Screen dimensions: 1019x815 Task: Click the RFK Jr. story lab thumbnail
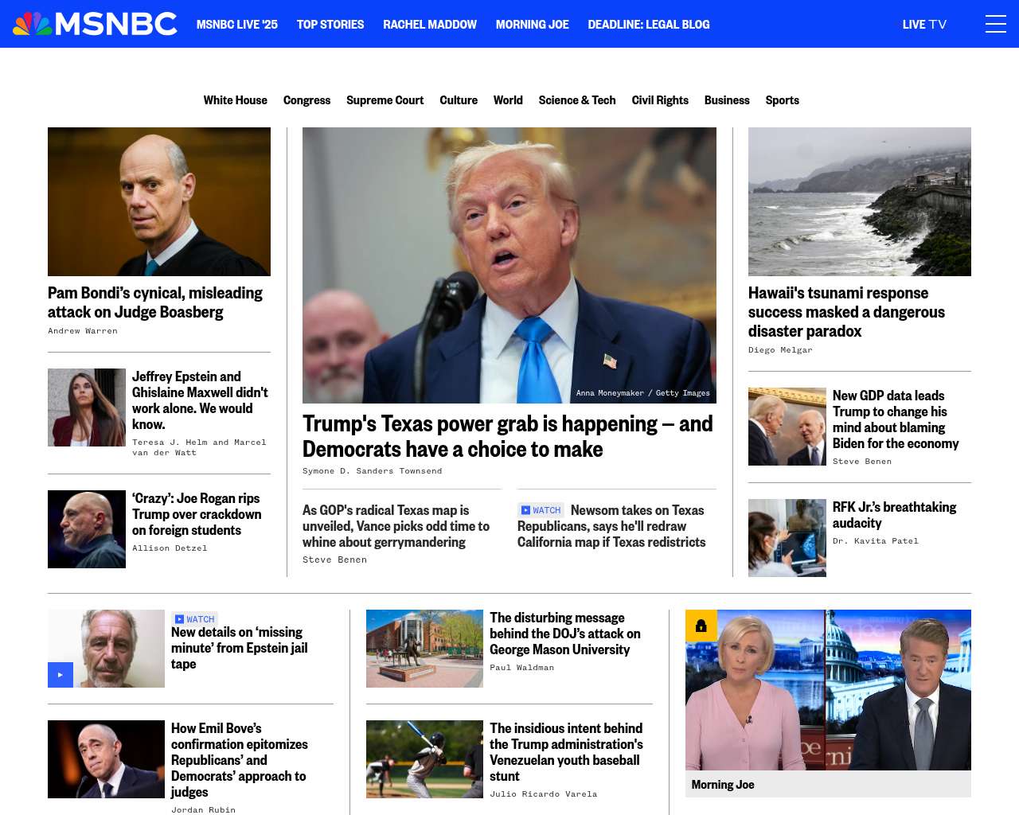787,538
